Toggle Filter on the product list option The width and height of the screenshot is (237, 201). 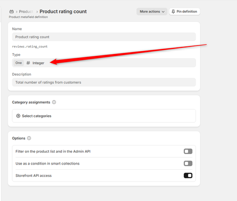tap(188, 151)
